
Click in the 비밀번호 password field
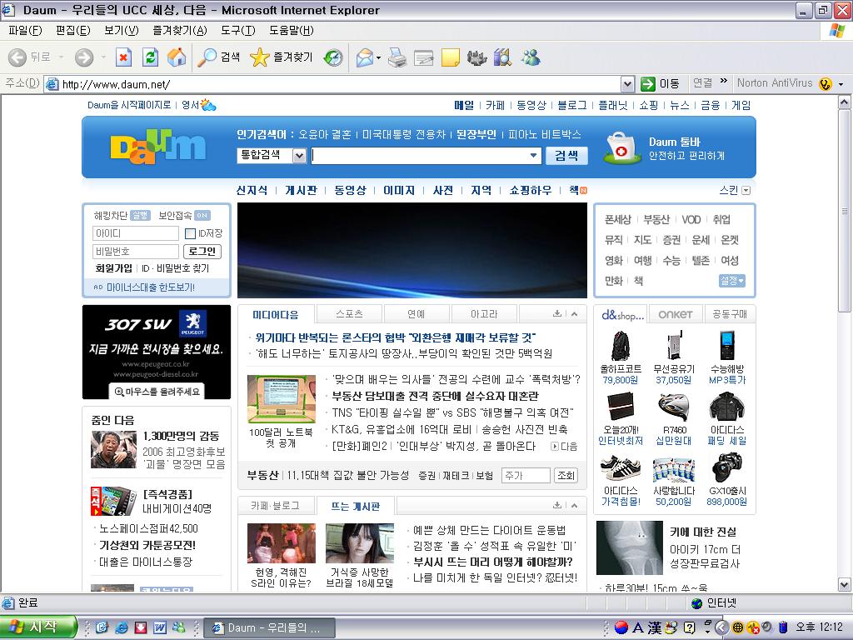136,252
